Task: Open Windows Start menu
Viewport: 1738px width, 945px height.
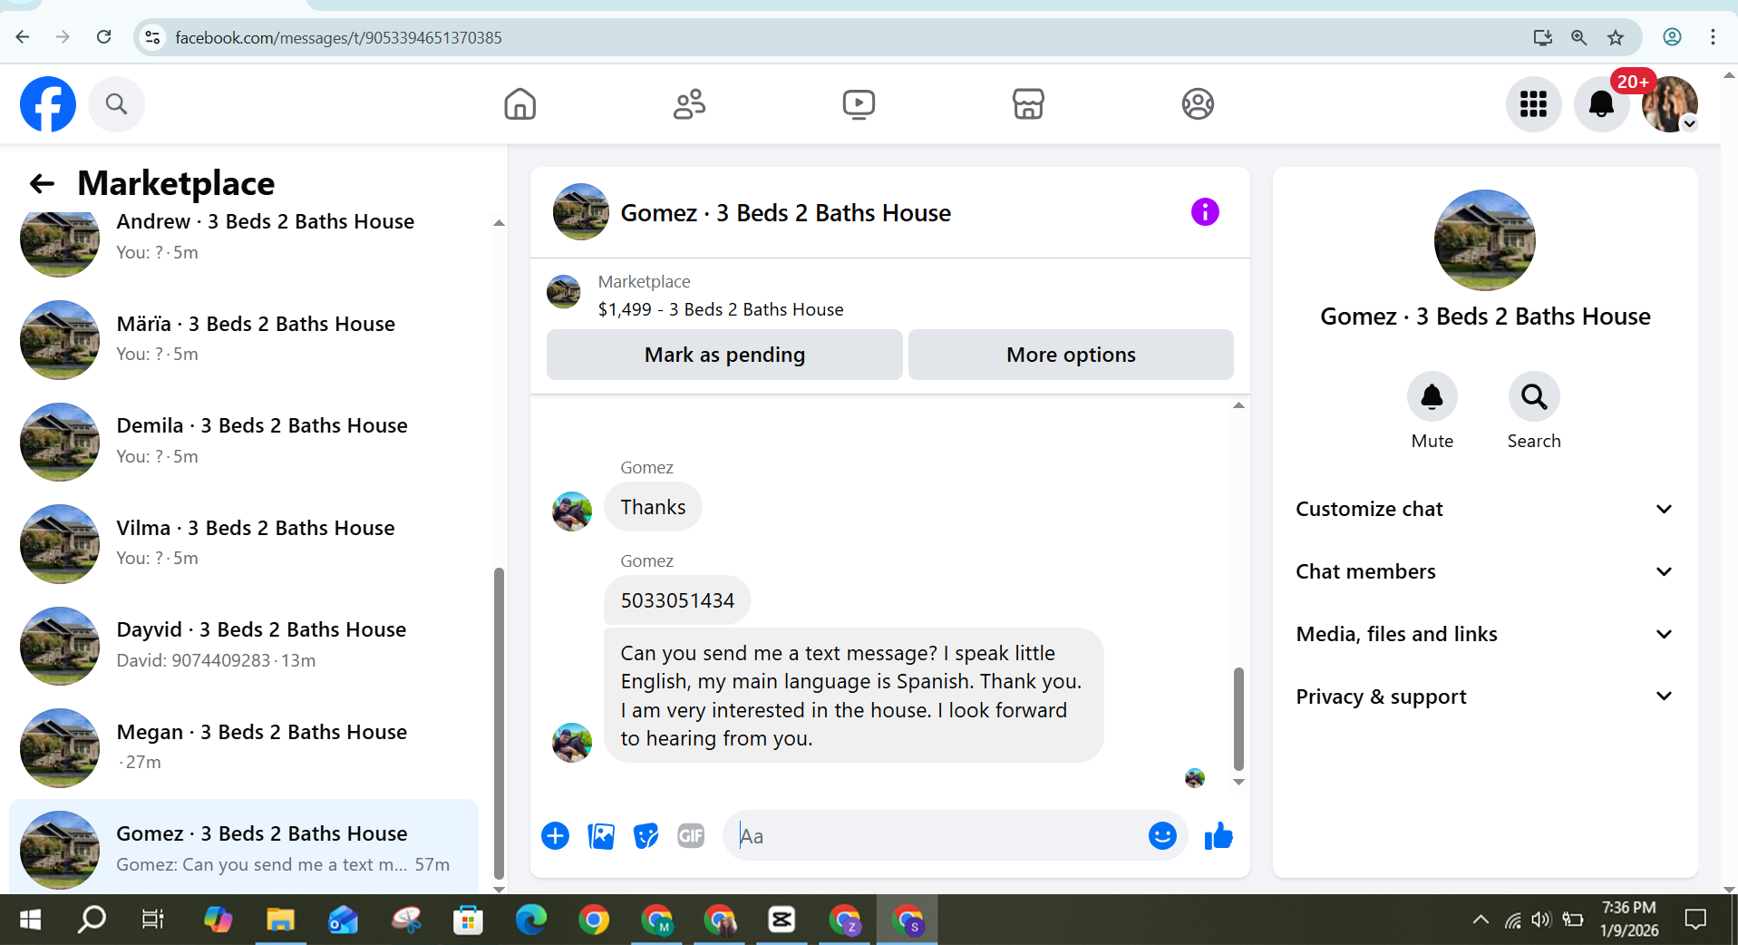Action: 30,920
